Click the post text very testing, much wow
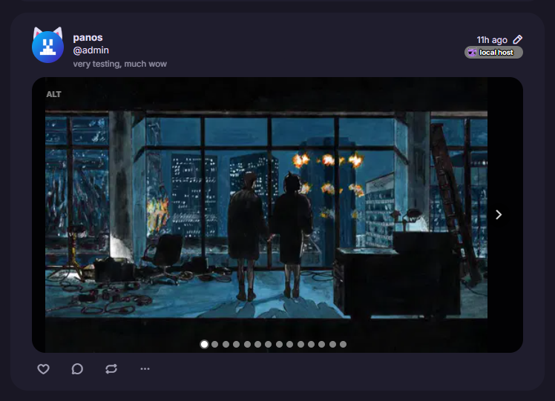The image size is (555, 401). [x=119, y=64]
